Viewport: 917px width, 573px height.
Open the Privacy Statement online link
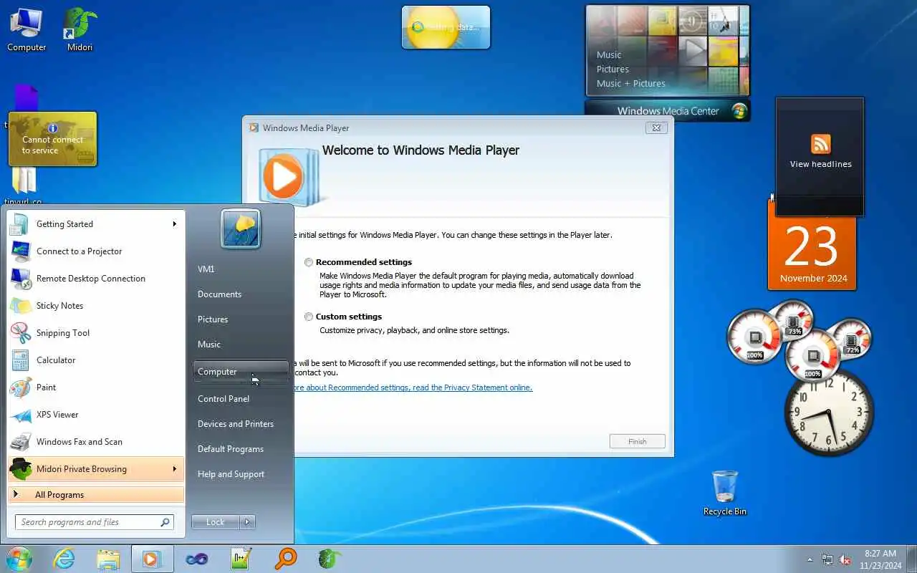412,387
